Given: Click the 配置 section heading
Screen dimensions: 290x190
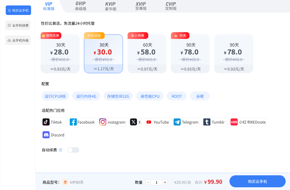Looking at the screenshot, I should coord(45,84).
